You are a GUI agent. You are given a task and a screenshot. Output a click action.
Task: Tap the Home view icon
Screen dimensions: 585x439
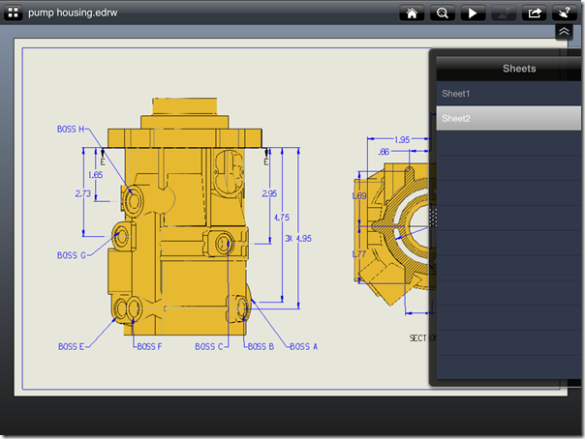[x=412, y=13]
